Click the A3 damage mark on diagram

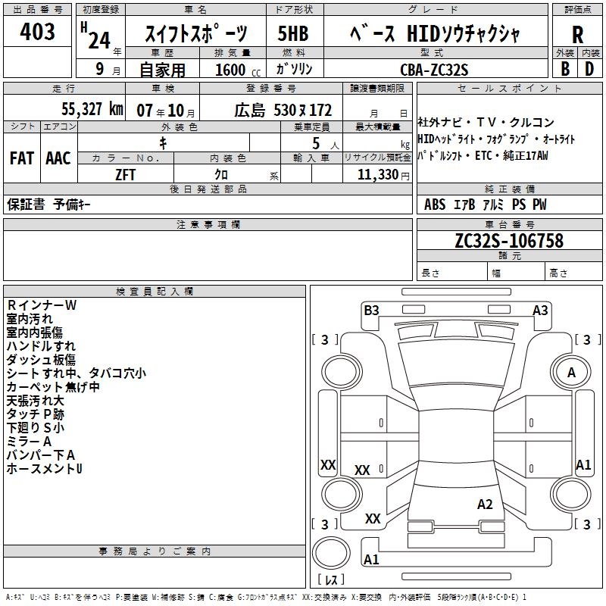coord(540,311)
